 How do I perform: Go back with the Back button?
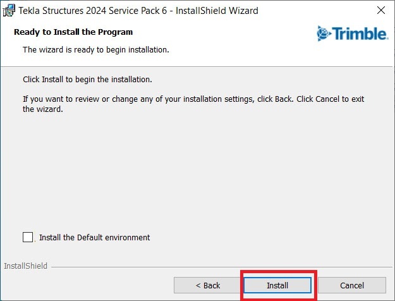tap(207, 285)
